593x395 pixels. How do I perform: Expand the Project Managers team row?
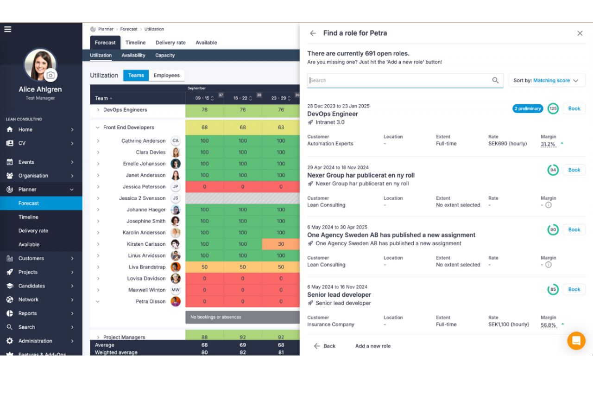pos(98,338)
